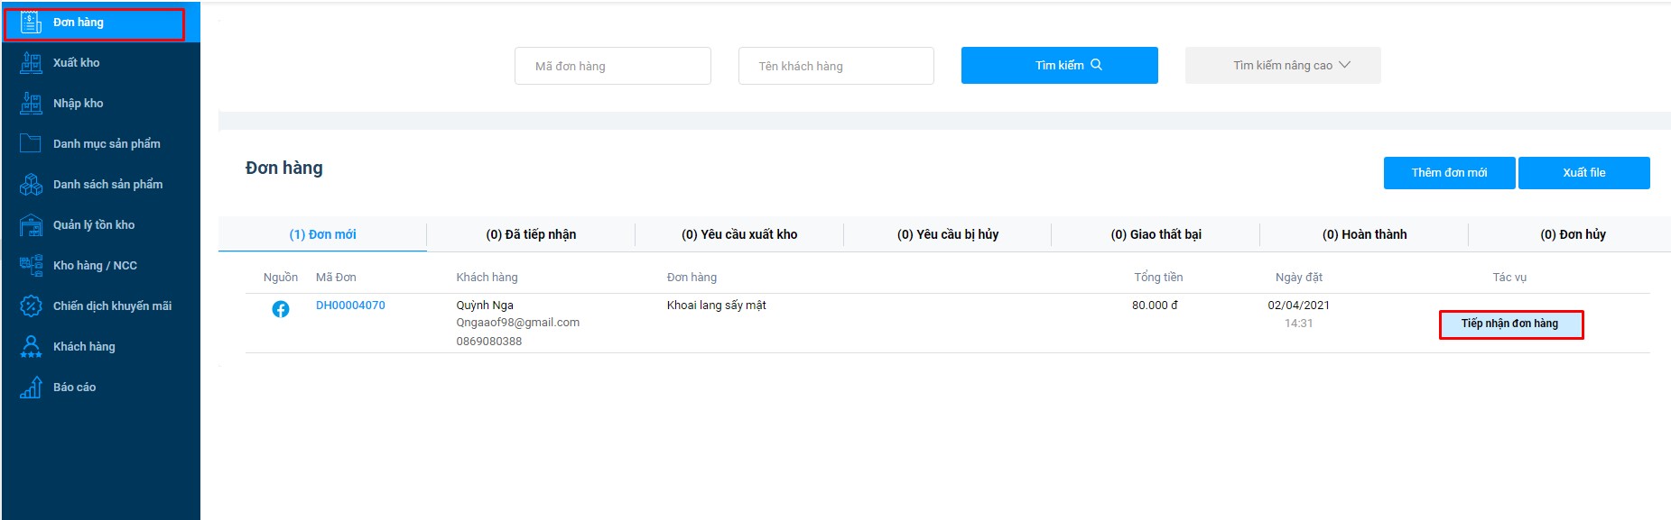The width and height of the screenshot is (1671, 520).
Task: Click the Chiến dịch khuyến mãi discount icon
Action: (31, 306)
